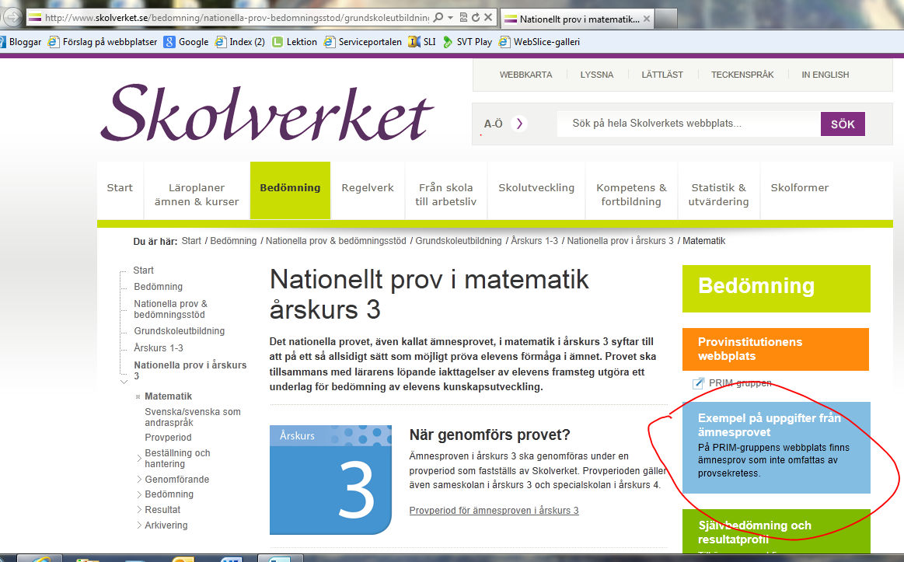Click the Start link in the breadcrumb trail
Image resolution: width=904 pixels, height=562 pixels.
pos(191,241)
